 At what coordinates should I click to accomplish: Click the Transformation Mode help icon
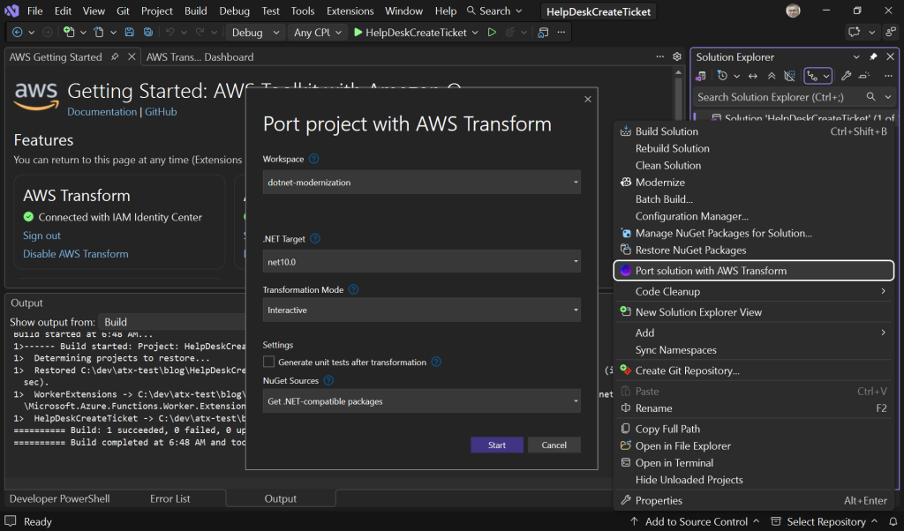[x=353, y=289]
